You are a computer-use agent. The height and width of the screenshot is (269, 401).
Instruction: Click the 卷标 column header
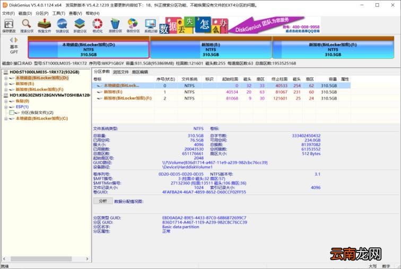[x=123, y=79]
